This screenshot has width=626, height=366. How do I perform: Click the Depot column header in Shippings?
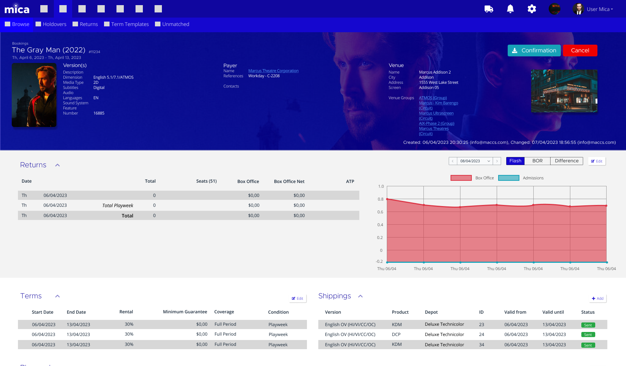coord(431,312)
